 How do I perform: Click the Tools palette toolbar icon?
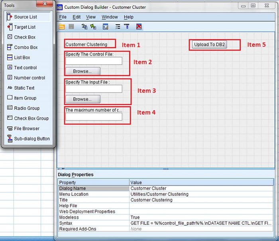coord(127,27)
